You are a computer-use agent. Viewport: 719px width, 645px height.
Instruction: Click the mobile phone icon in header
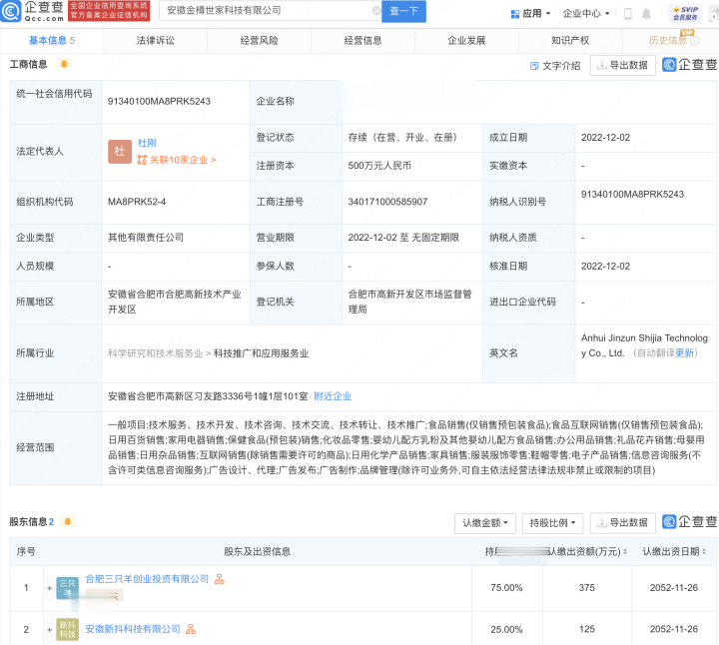pyautogui.click(x=628, y=14)
